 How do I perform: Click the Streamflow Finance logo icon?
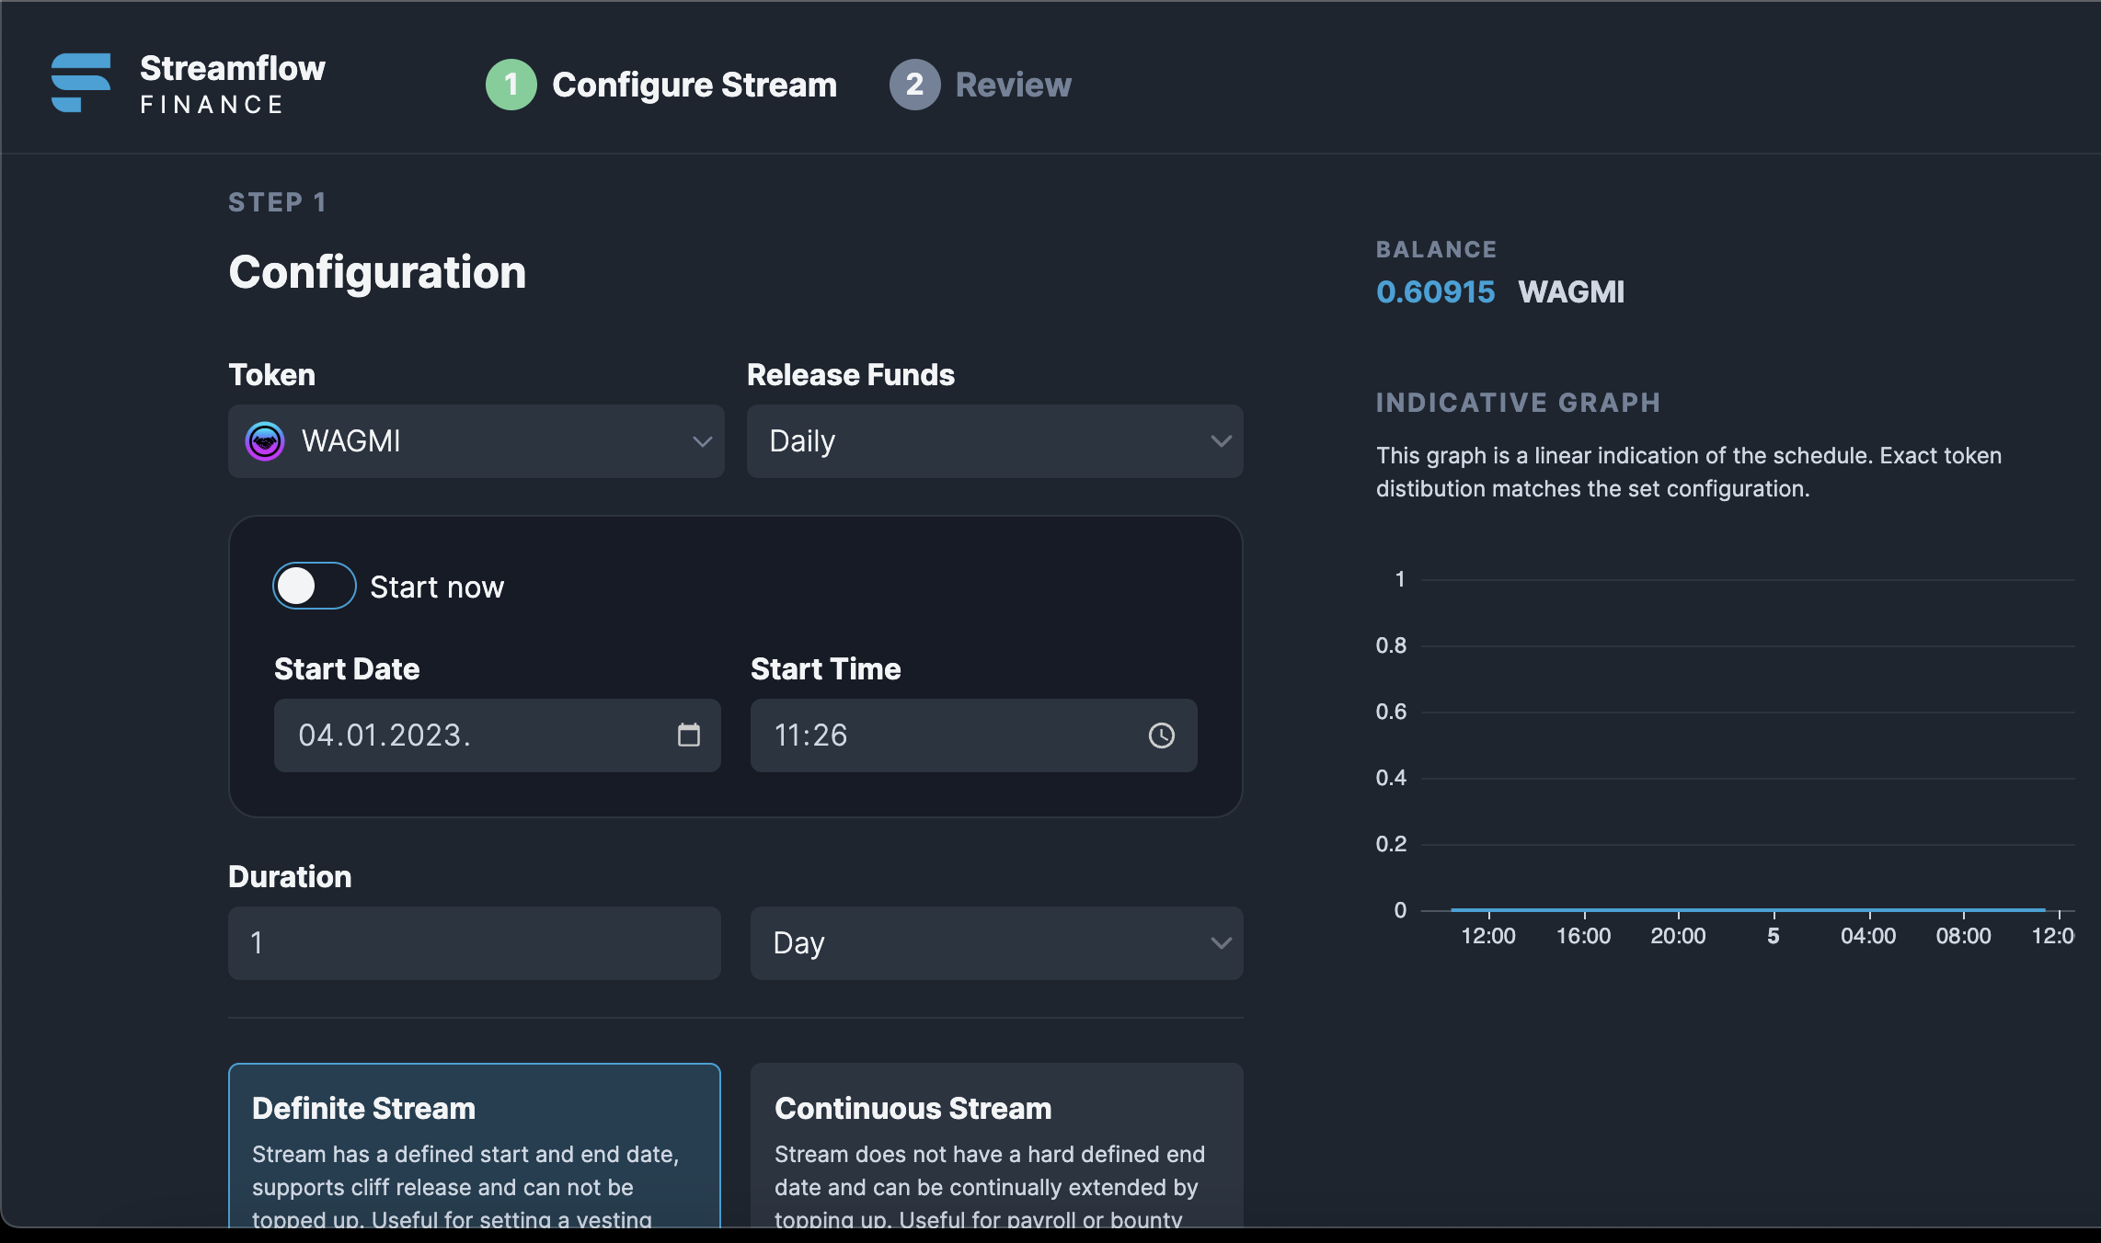(81, 83)
